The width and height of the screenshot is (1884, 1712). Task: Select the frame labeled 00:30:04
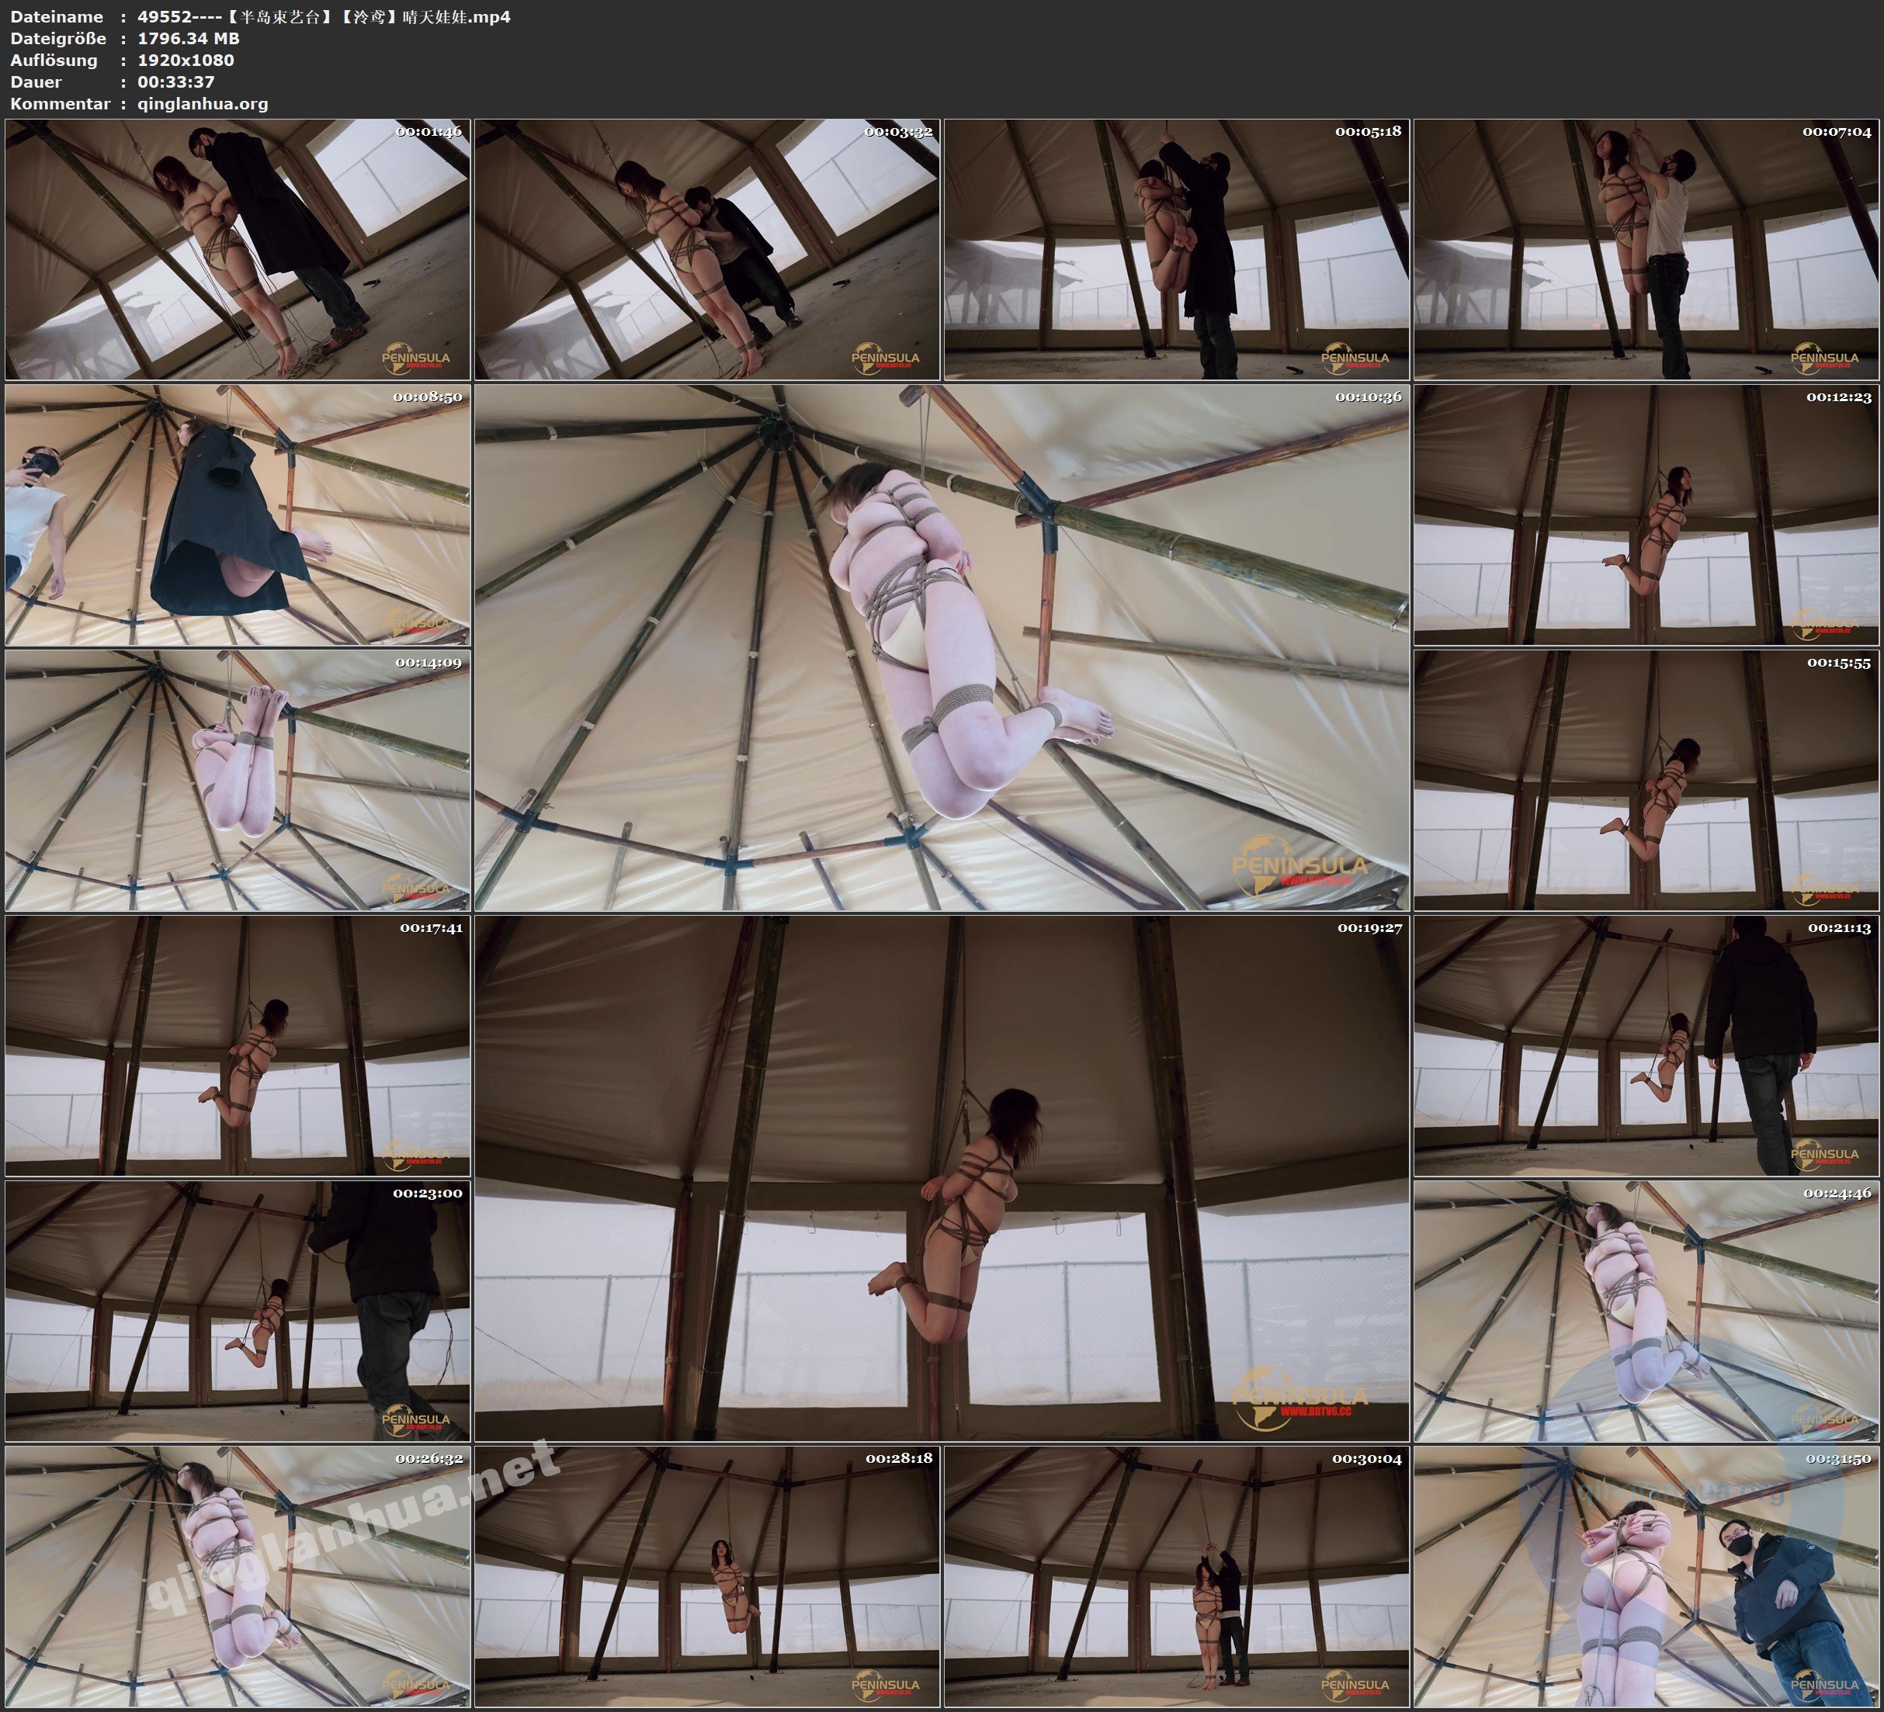tap(1175, 1576)
